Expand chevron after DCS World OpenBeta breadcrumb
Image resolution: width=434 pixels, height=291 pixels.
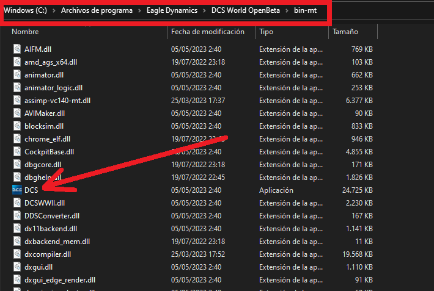287,10
